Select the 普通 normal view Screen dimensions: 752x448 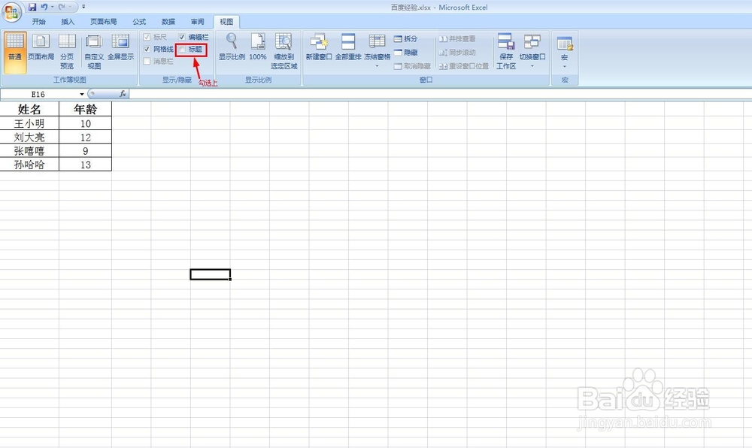(15, 53)
